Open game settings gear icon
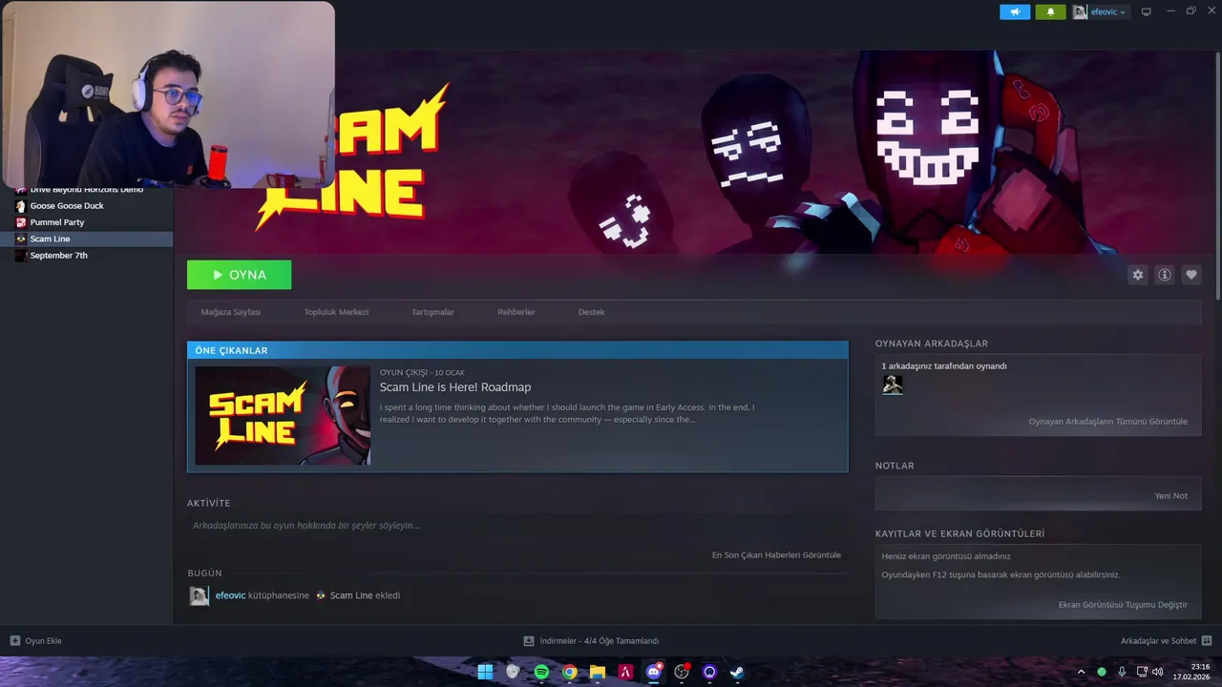Viewport: 1222px width, 687px height. (x=1137, y=275)
